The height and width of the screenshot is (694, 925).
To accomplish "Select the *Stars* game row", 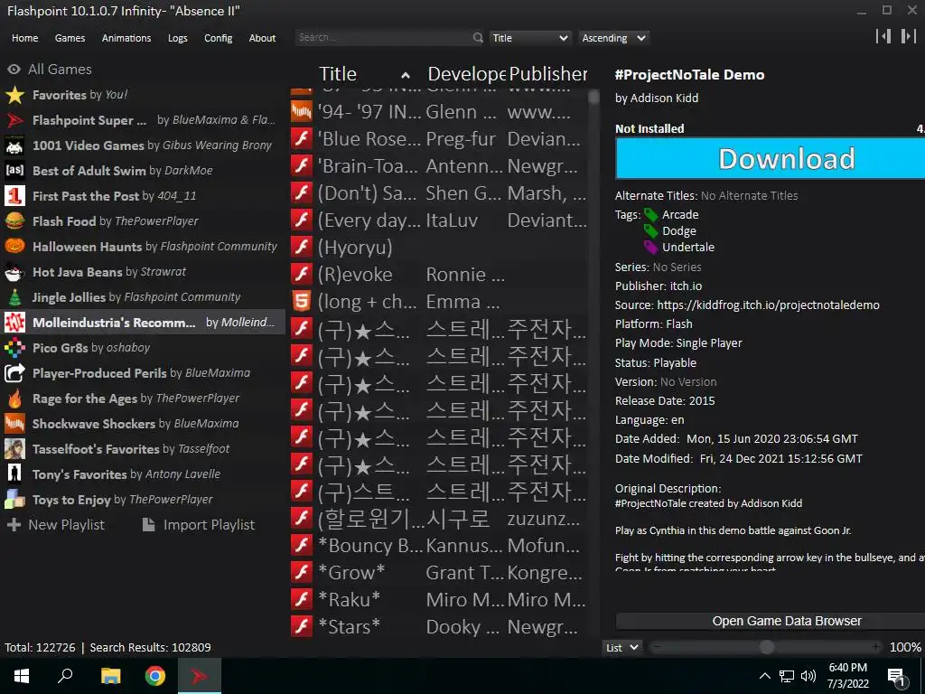I will pyautogui.click(x=438, y=627).
